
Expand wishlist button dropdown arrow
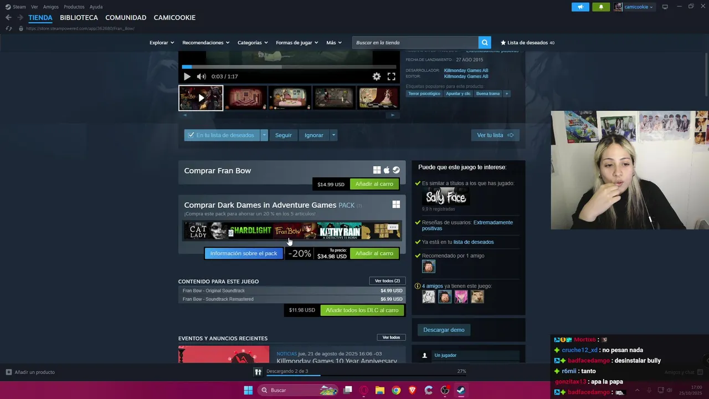[x=264, y=135]
